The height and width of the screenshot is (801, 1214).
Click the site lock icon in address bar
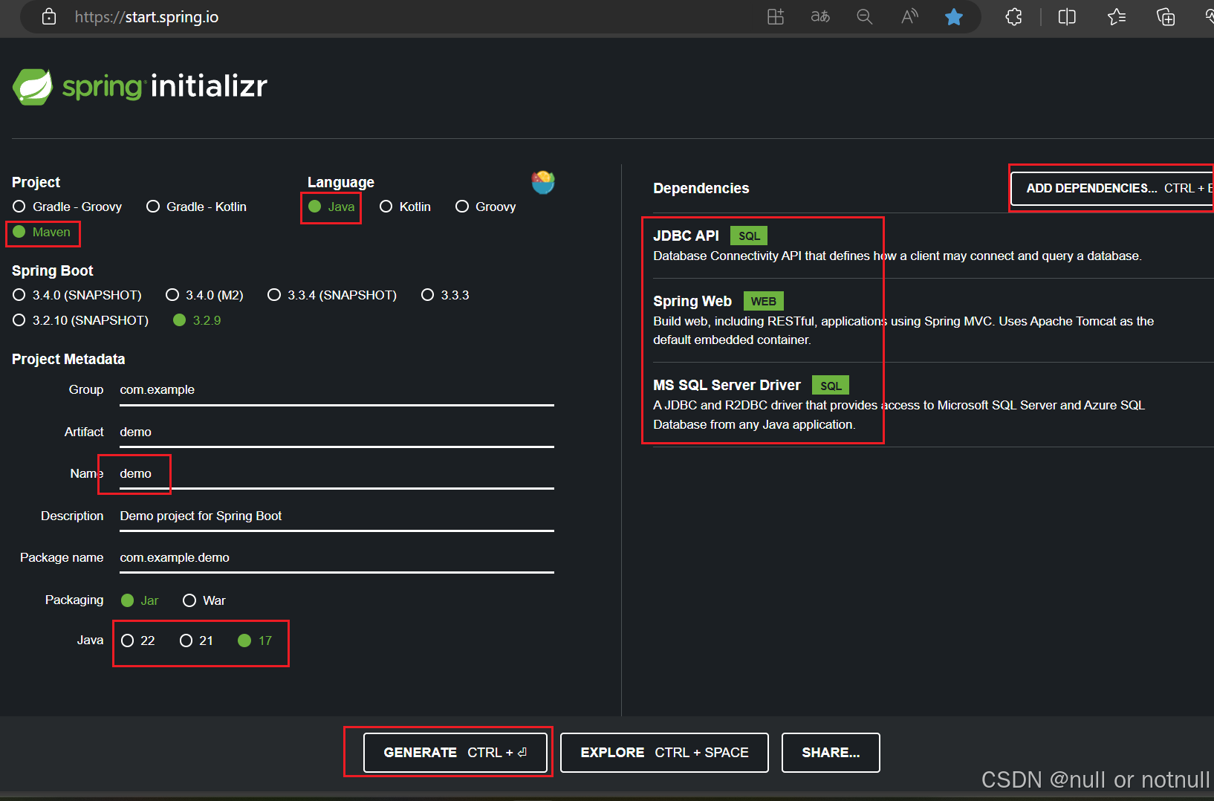pos(49,16)
